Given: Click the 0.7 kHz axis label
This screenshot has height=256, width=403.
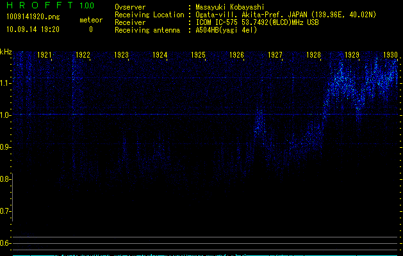Looking at the screenshot, I should (5, 211).
